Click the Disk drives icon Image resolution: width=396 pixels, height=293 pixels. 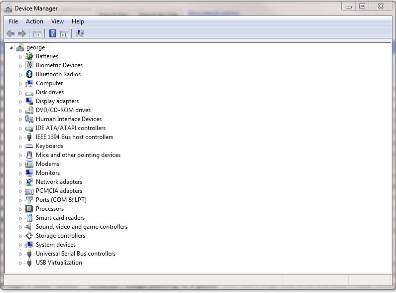[29, 93]
